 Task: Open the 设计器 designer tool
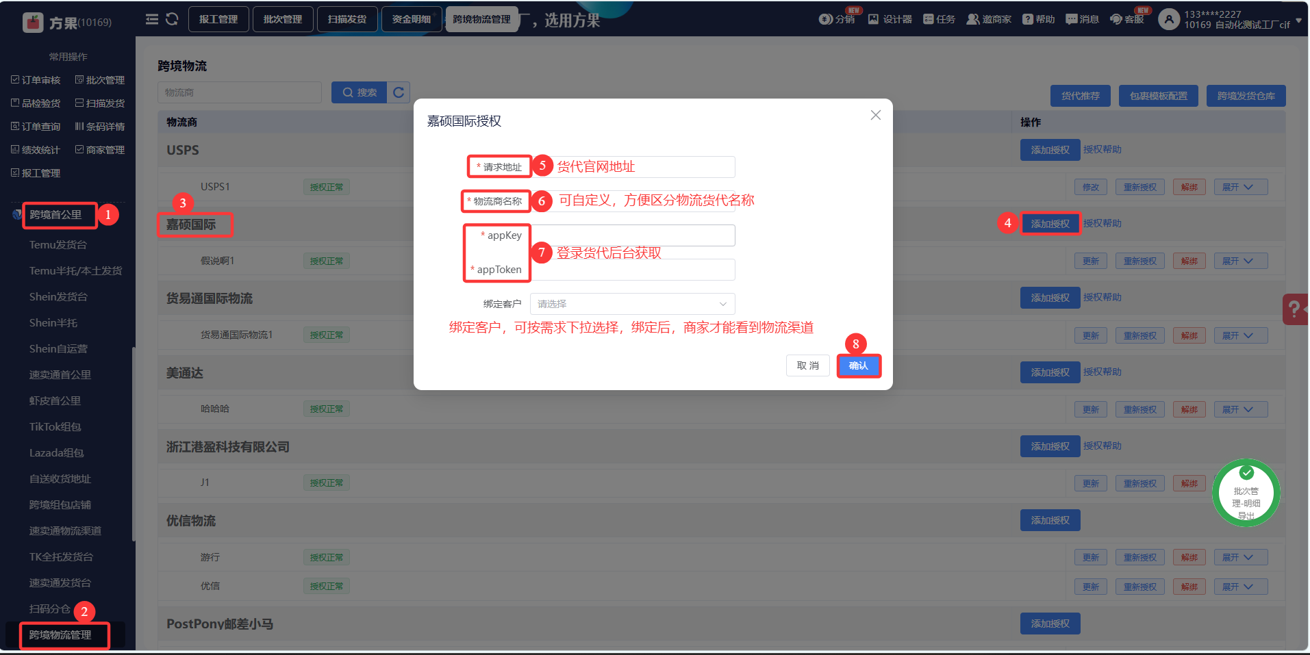coord(890,19)
